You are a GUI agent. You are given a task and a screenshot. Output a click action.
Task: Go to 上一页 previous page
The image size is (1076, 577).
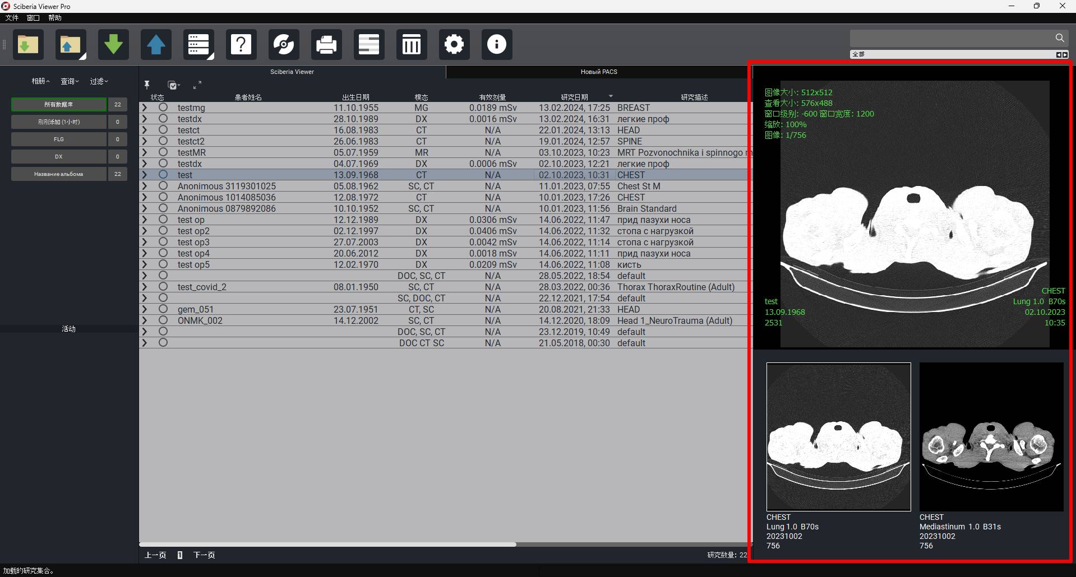(155, 555)
